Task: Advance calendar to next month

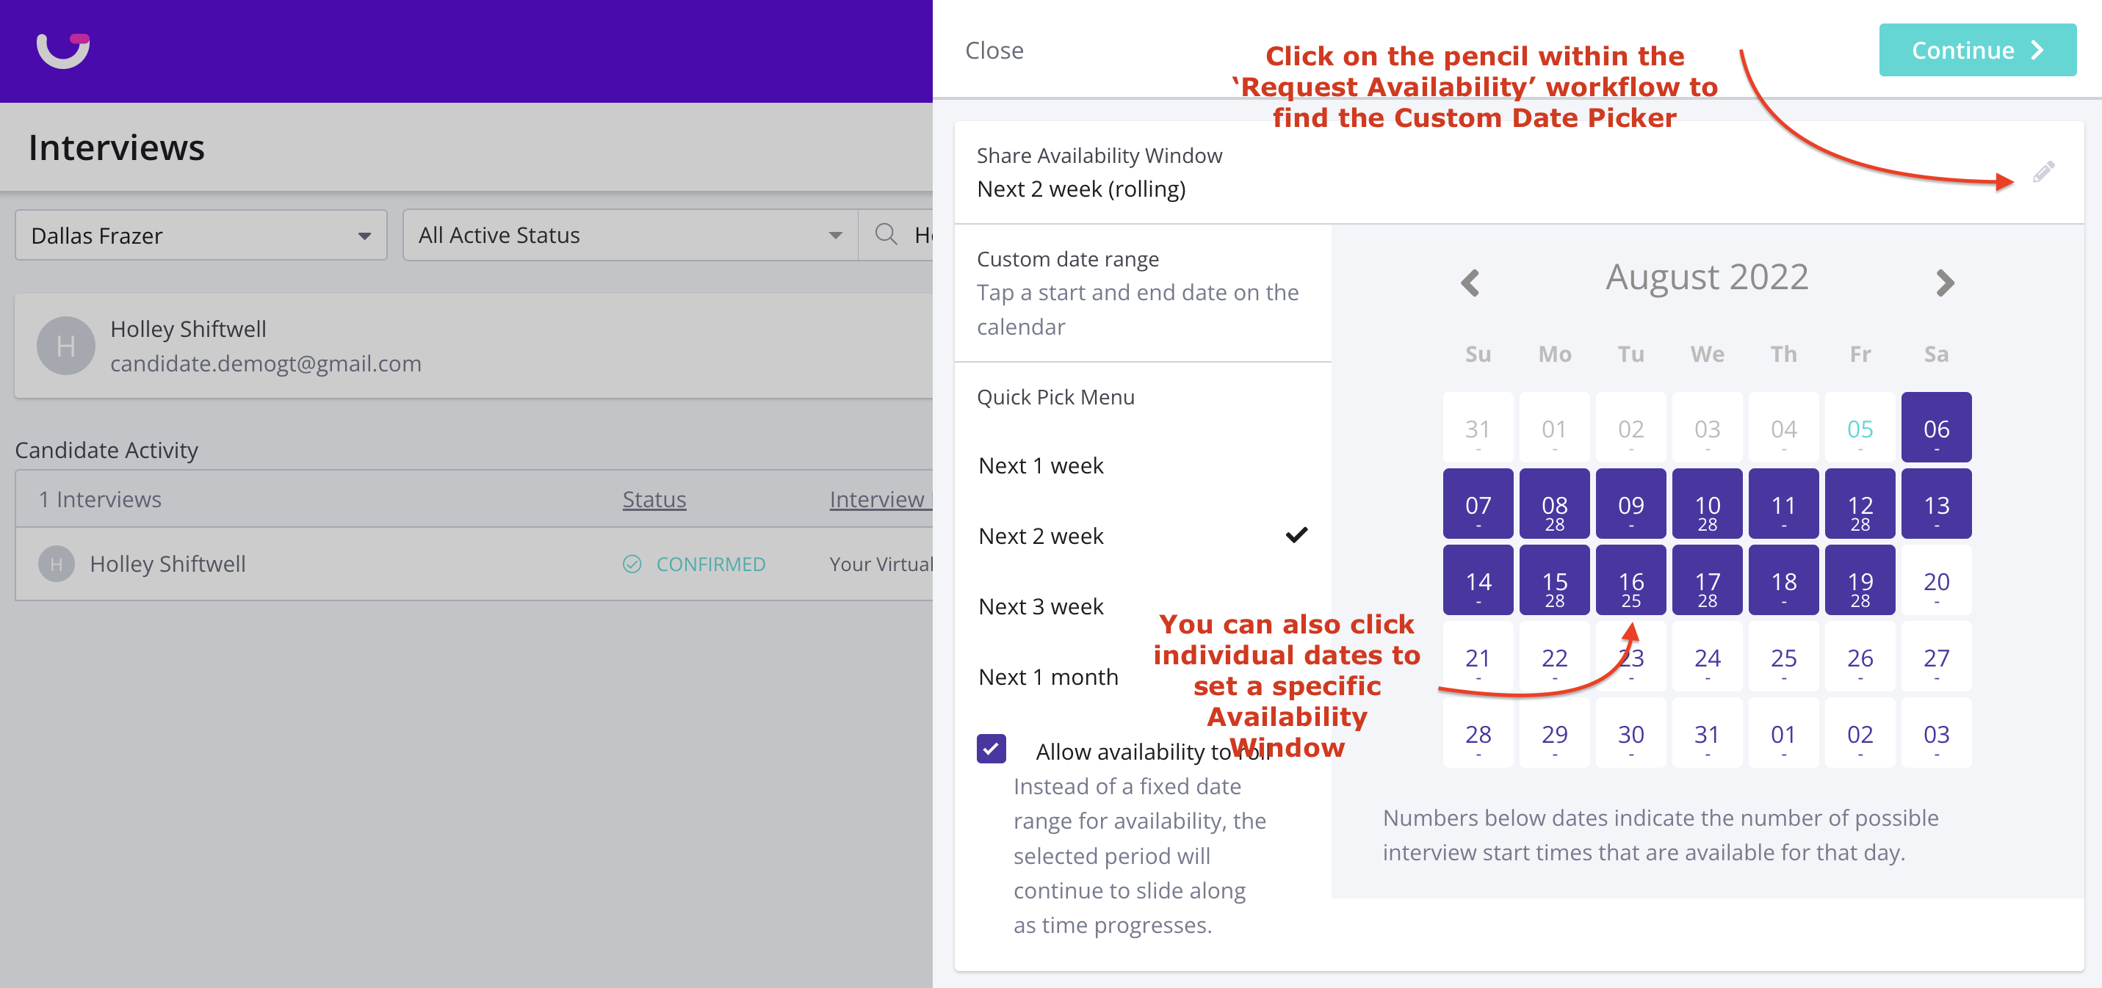Action: [x=1945, y=283]
